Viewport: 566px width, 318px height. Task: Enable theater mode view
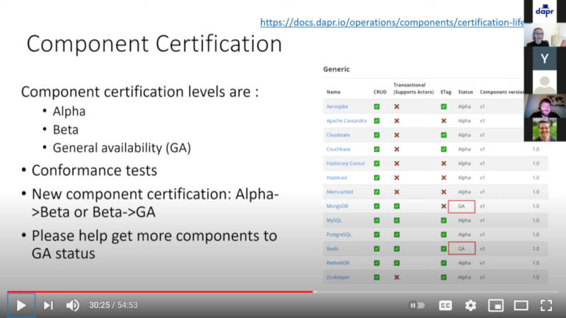coord(521,305)
